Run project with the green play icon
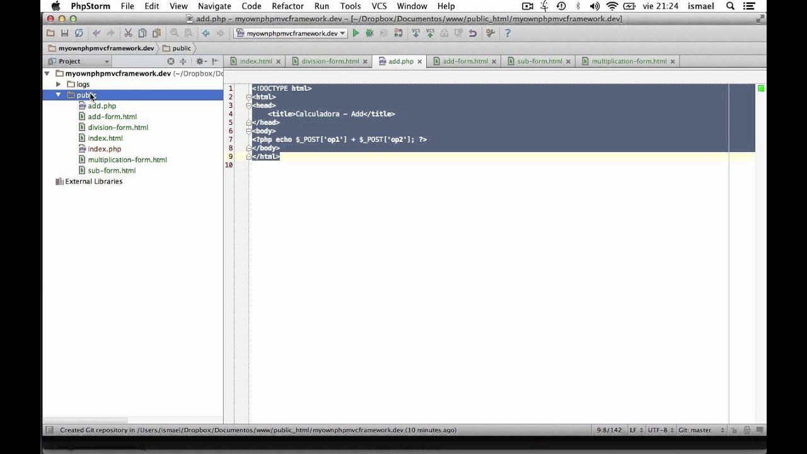This screenshot has width=807, height=454. [356, 33]
